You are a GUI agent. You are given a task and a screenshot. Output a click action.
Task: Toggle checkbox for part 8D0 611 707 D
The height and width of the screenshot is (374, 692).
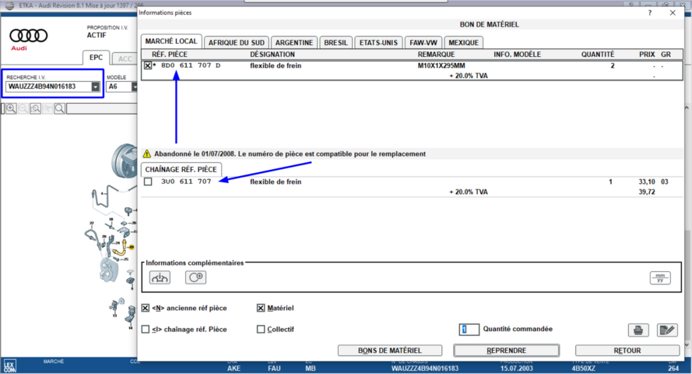click(148, 65)
